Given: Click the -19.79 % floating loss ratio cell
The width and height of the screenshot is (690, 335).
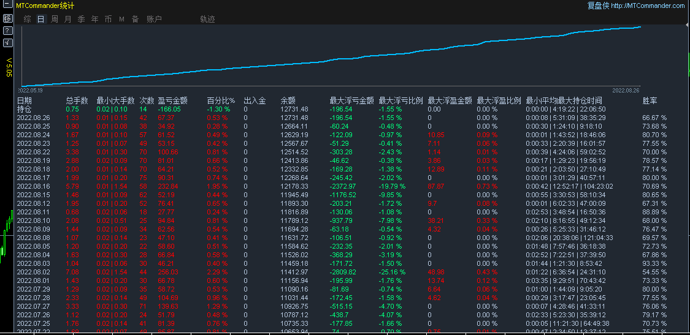Looking at the screenshot, I should 393,186.
